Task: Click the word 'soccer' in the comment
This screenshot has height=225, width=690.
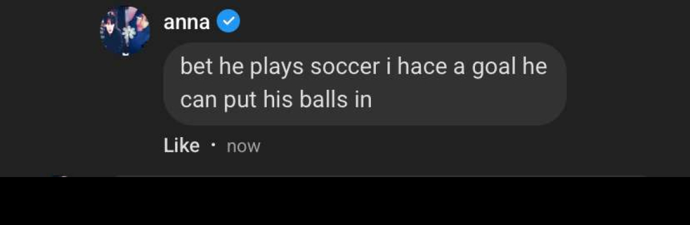Action: tap(344, 66)
